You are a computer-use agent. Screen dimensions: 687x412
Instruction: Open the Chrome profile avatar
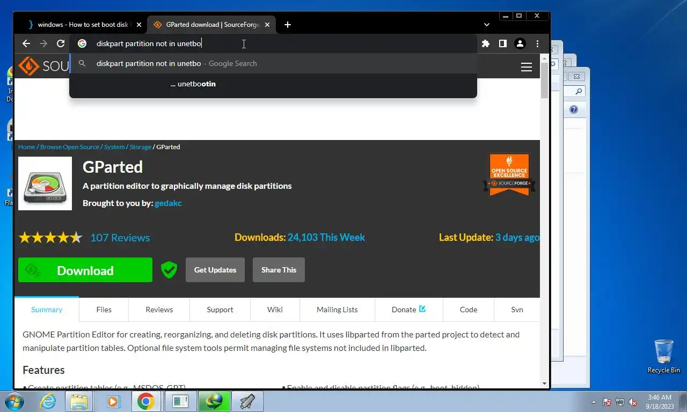(x=520, y=44)
